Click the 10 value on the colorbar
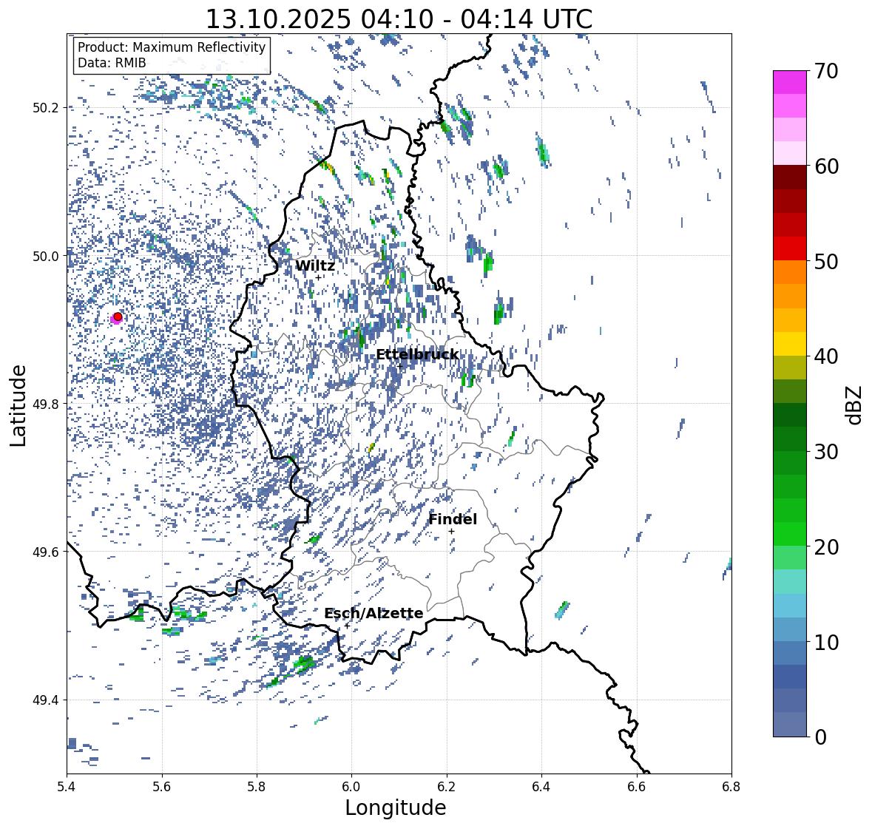The height and width of the screenshot is (826, 872). pos(825,642)
